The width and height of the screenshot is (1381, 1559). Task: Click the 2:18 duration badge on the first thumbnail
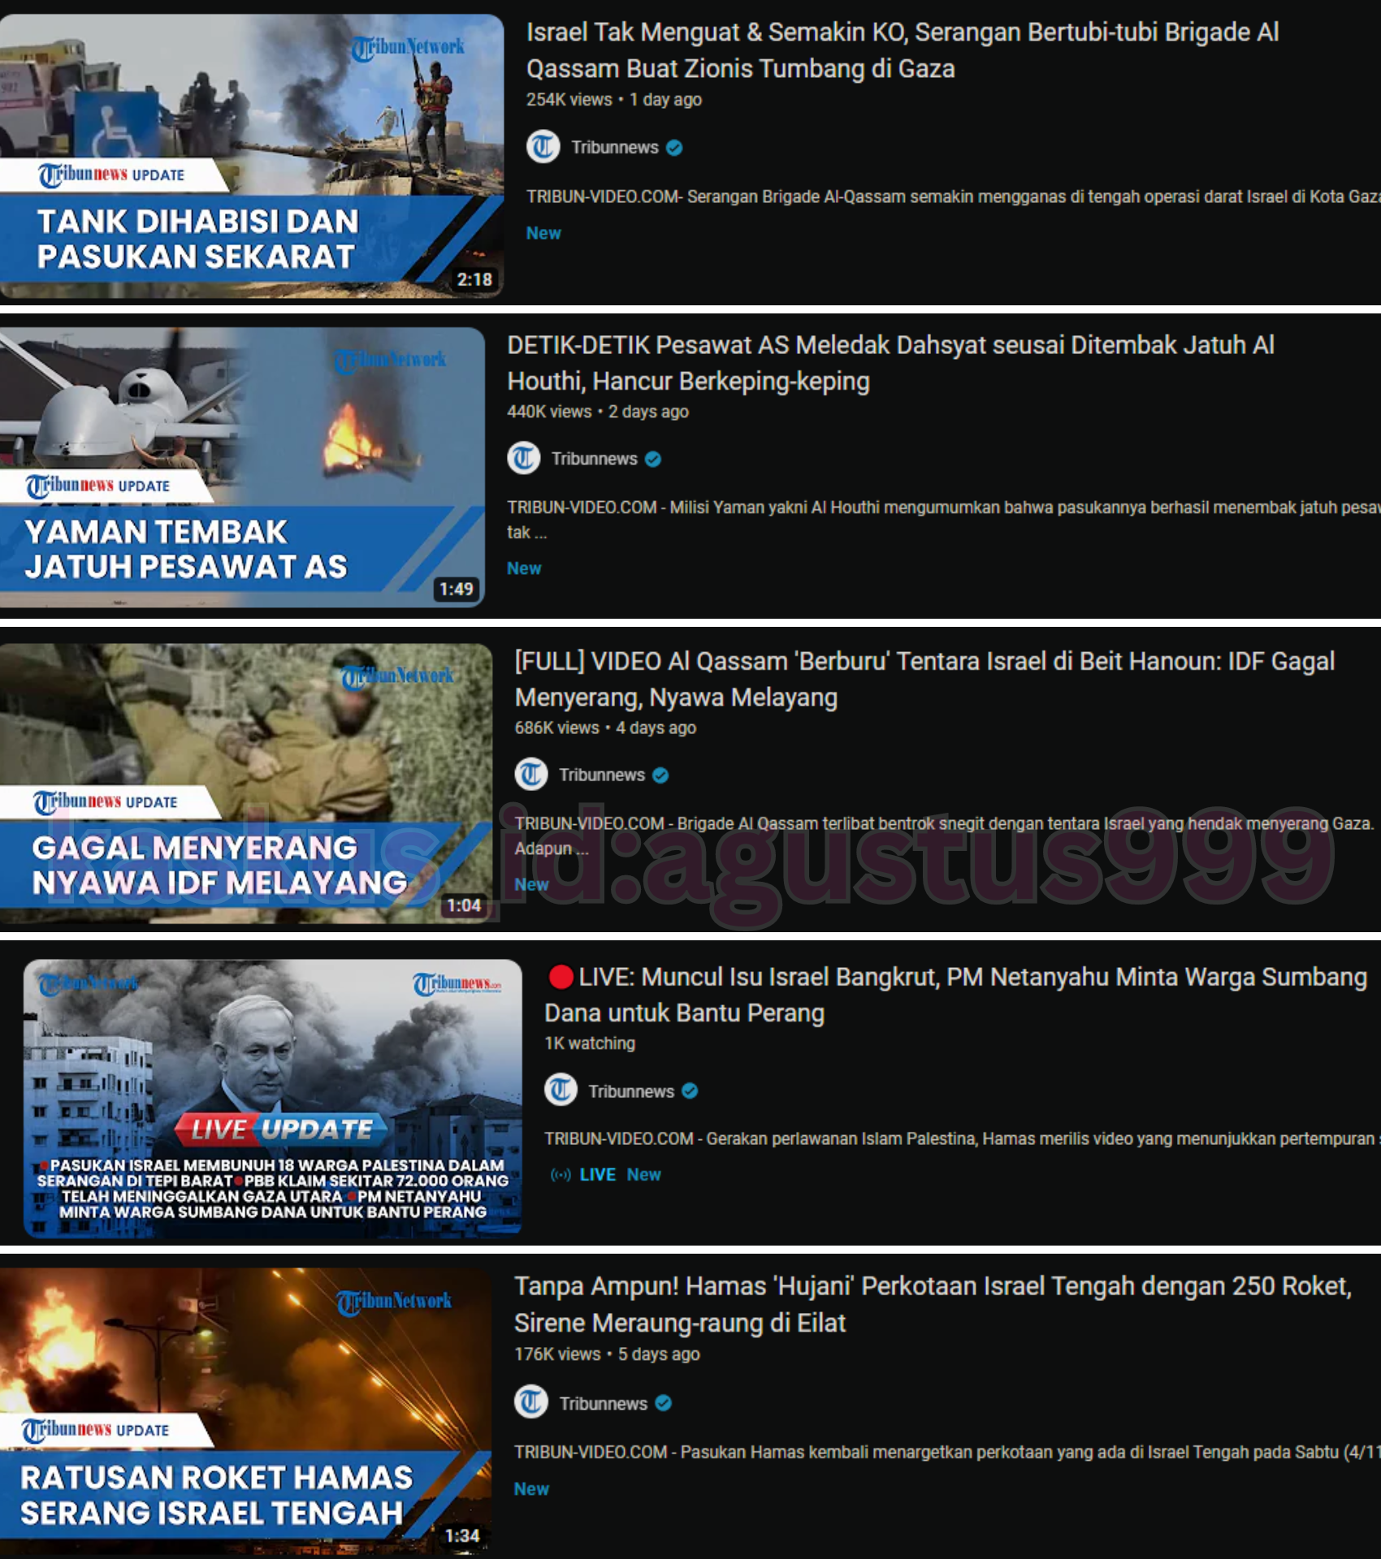coord(474,279)
